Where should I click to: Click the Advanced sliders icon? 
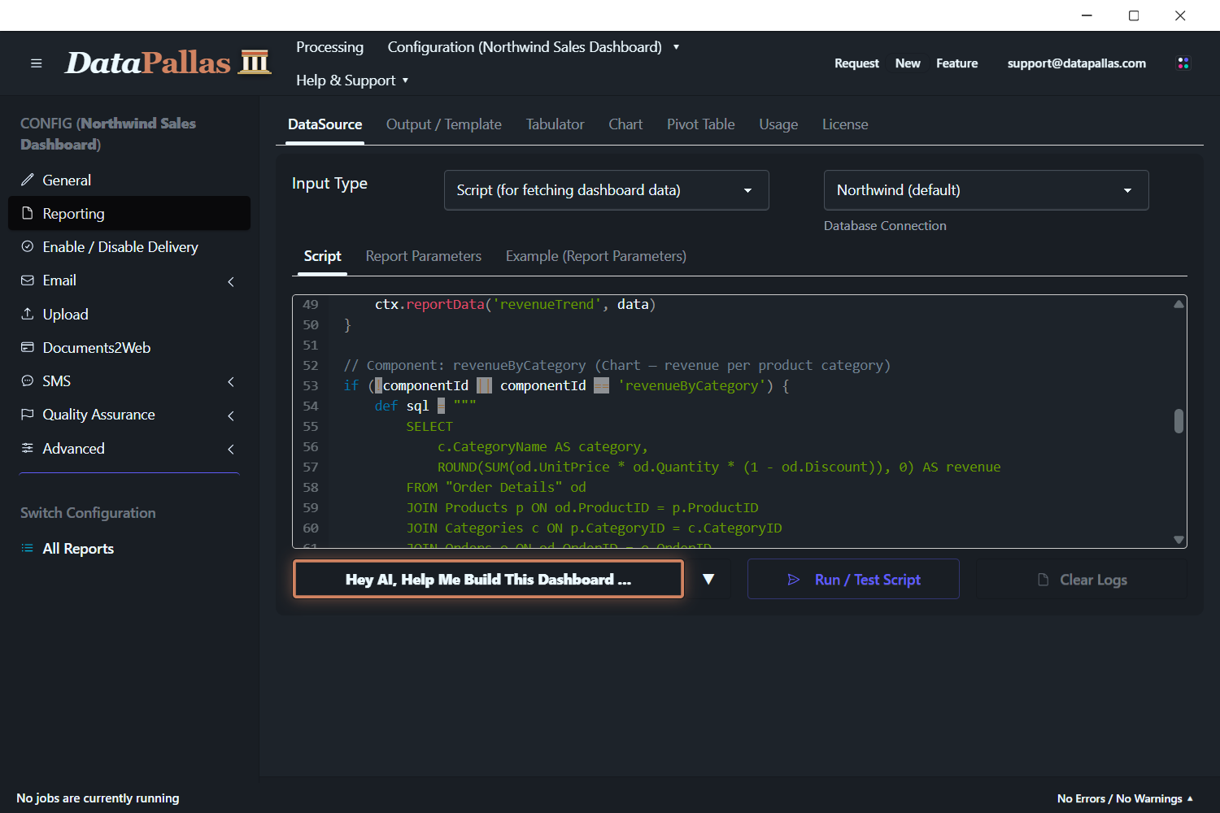[28, 448]
